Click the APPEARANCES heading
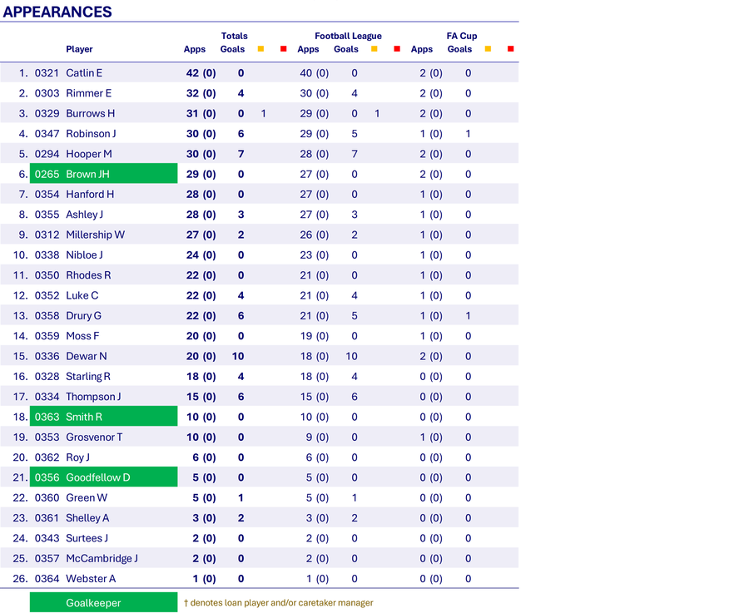749x613 pixels. [x=57, y=12]
